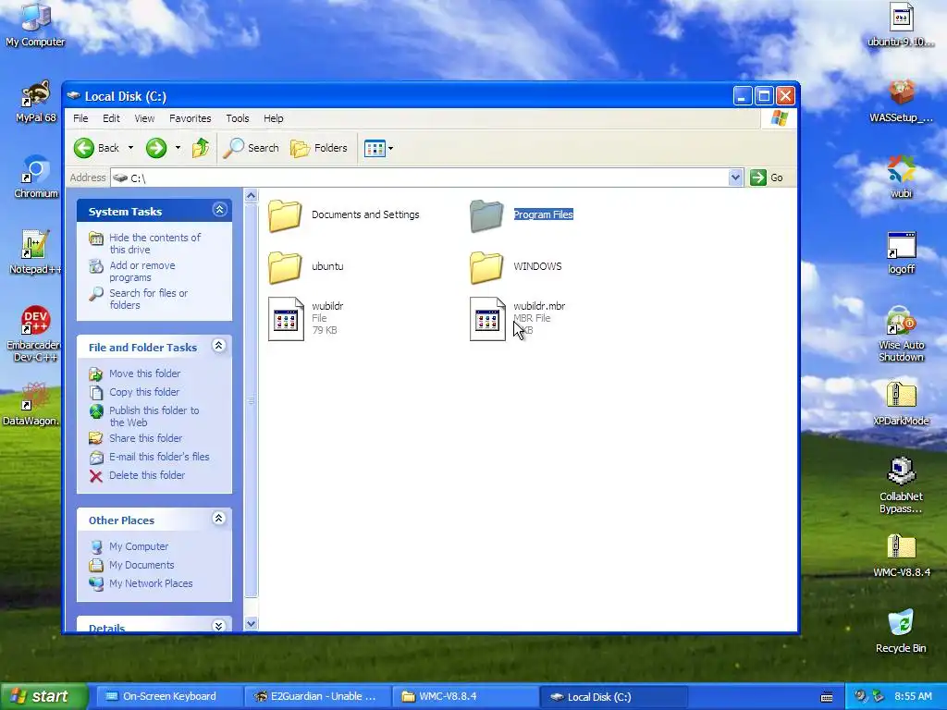Viewport: 947px width, 710px height.
Task: Click the task pane scroll down arrow
Action: (251, 624)
